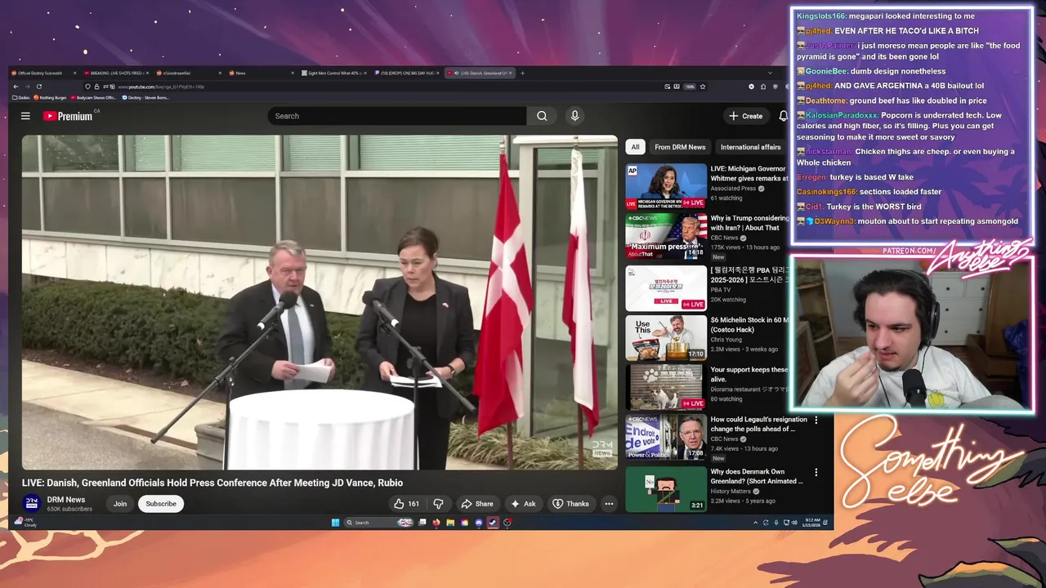
Task: Switch to Official Destiny Subreddit tab
Action: click(x=42, y=73)
